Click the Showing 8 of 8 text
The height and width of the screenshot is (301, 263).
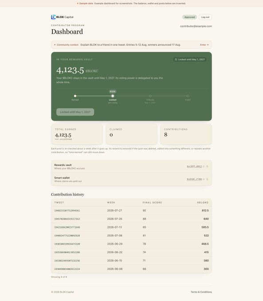click(x=59, y=277)
